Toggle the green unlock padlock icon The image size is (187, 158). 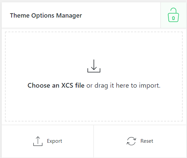coord(173,15)
